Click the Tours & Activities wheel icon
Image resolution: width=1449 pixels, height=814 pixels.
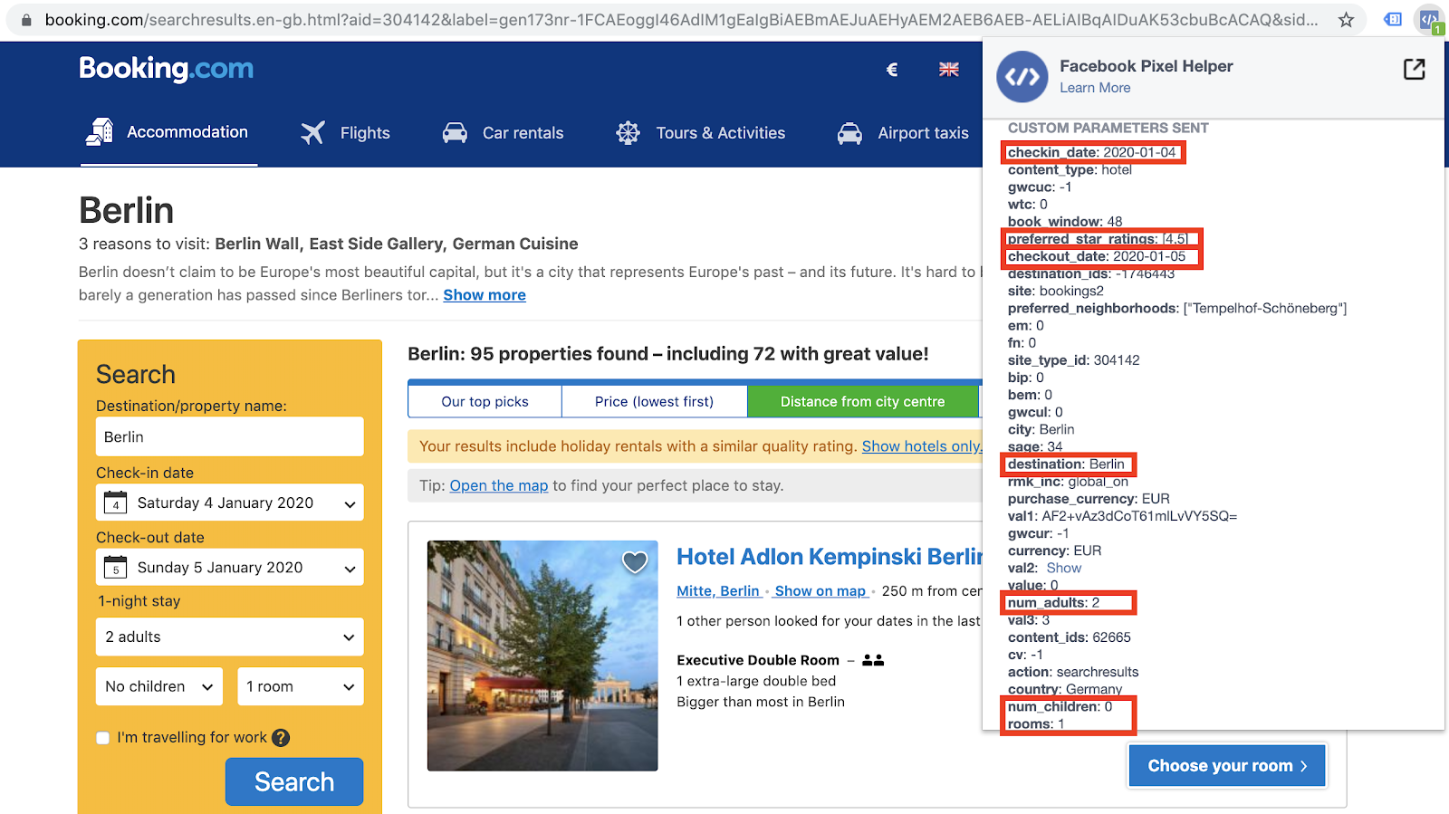coord(628,133)
